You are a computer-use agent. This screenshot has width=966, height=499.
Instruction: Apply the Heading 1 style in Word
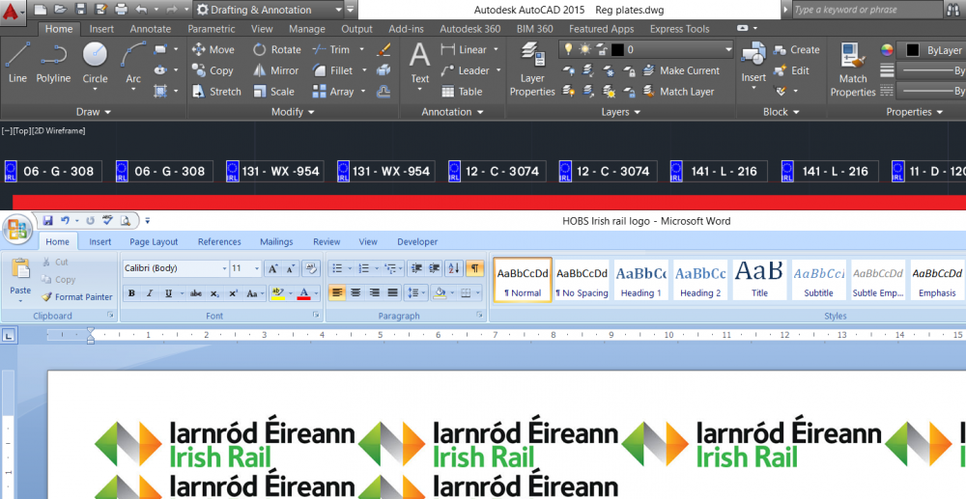click(640, 279)
